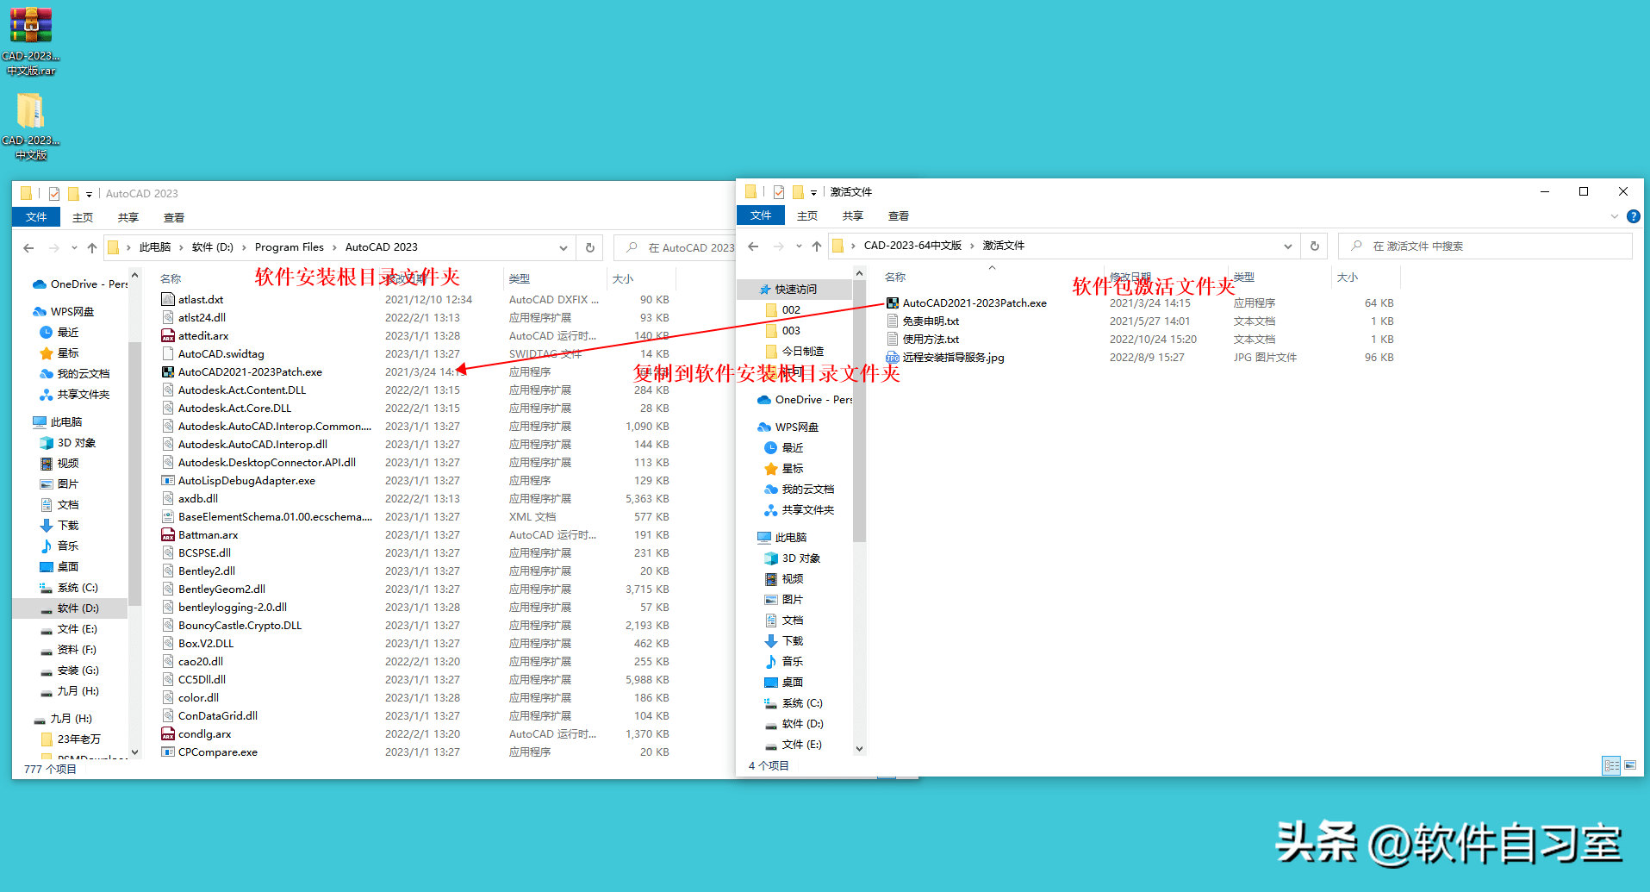Open 系统 (C:) in 激活文件 navigation pane
1650x892 pixels.
tap(794, 703)
